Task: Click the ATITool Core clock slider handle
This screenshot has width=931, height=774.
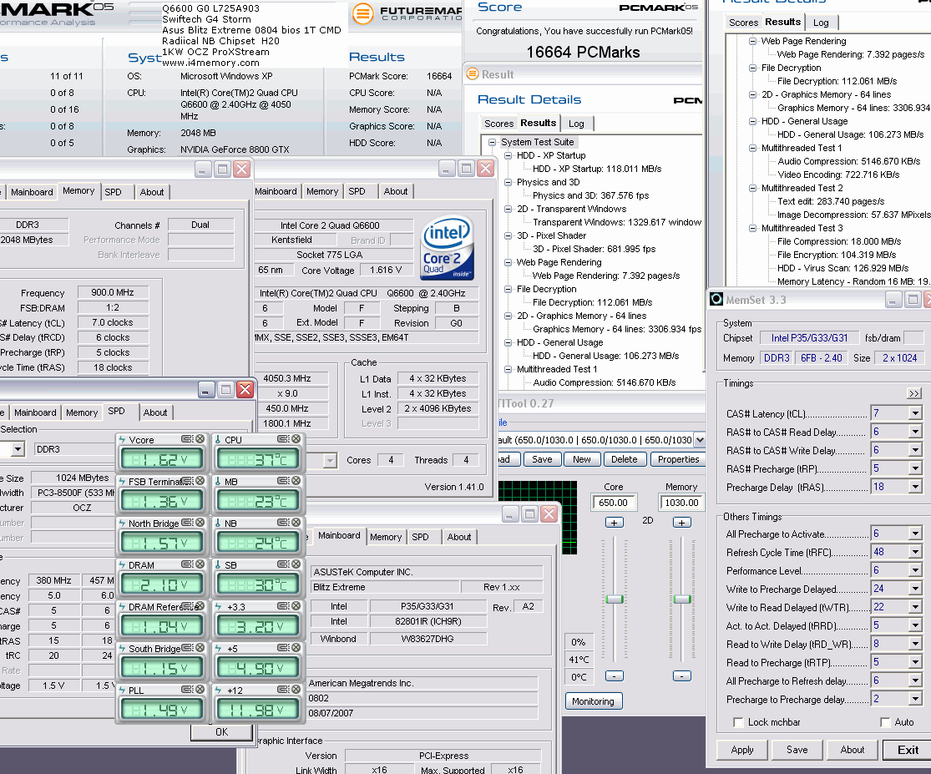Action: pyautogui.click(x=615, y=599)
